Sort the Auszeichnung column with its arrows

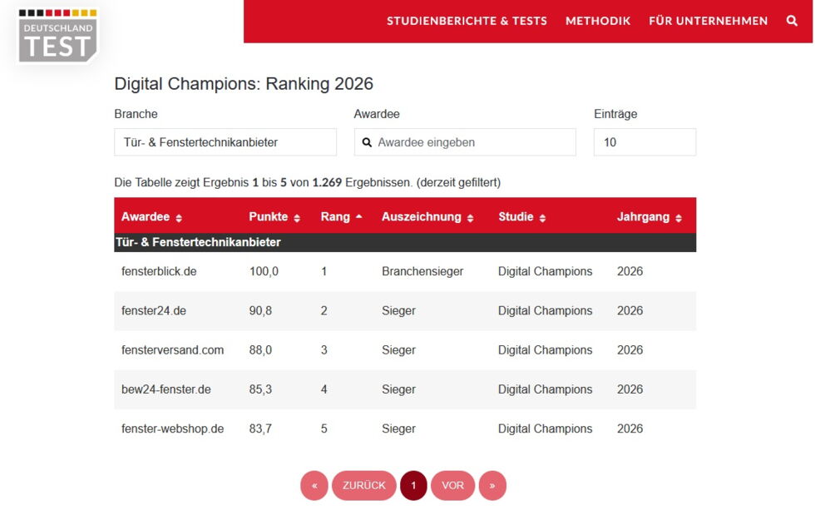[469, 217]
